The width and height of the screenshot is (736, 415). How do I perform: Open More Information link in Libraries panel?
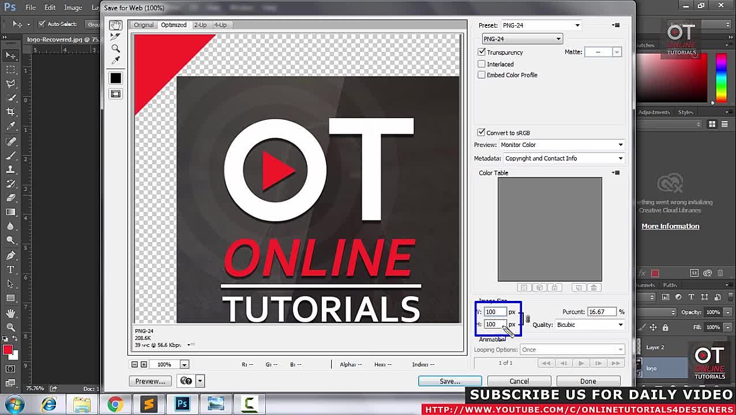(670, 226)
